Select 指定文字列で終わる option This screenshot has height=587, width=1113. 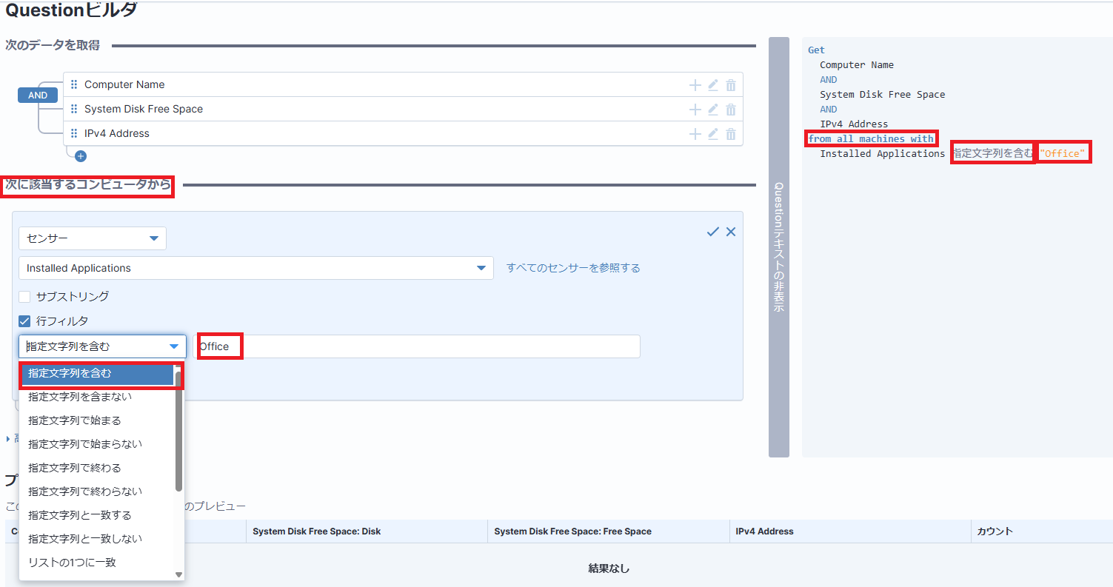tap(97, 468)
